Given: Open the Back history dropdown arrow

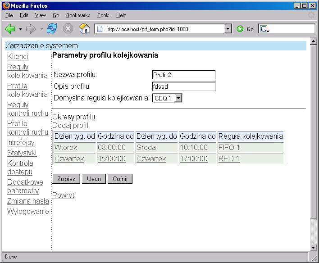Looking at the screenshot, I should tap(20, 29).
